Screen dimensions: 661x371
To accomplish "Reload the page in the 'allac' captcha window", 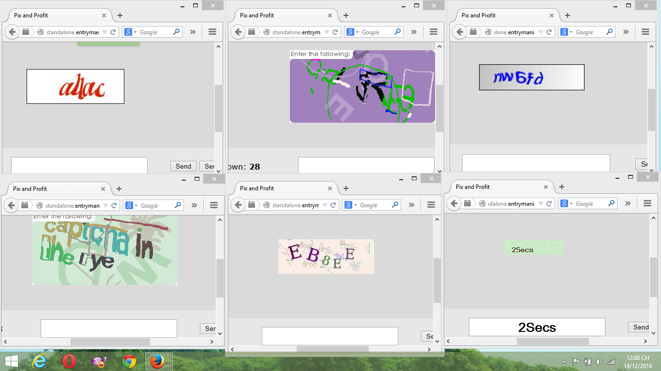I will [113, 32].
